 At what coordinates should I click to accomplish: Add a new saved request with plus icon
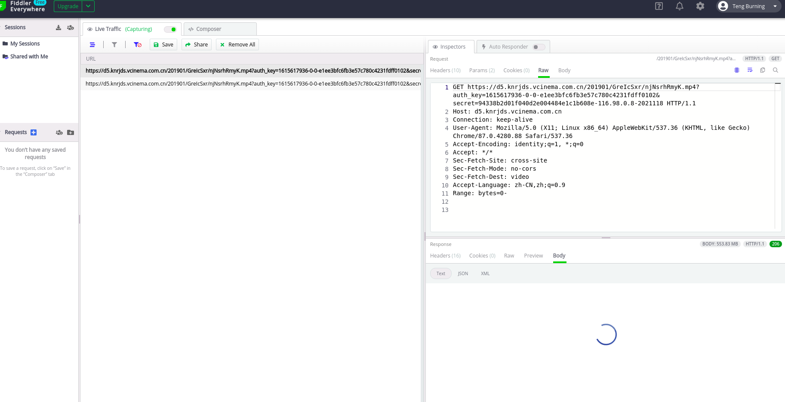click(34, 132)
